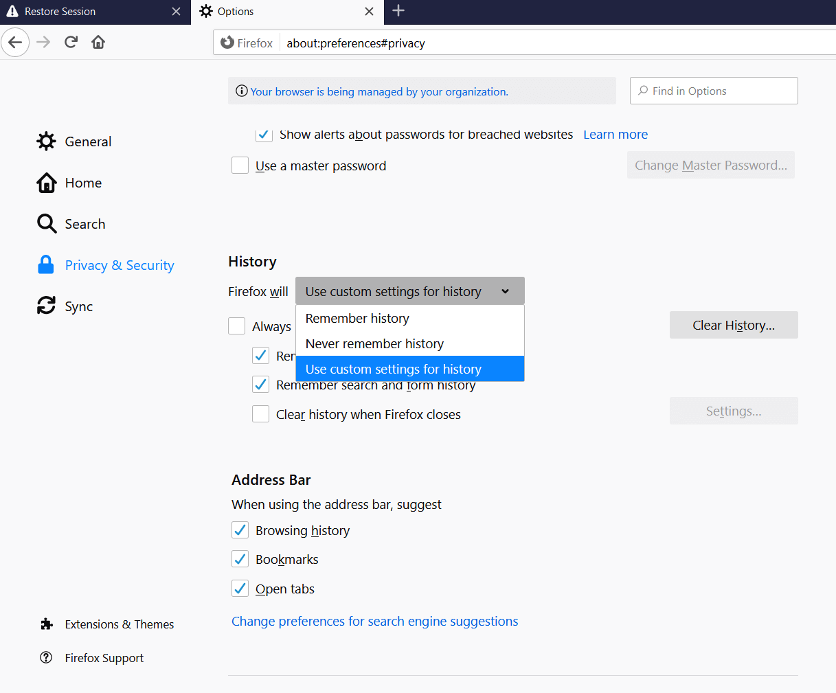Click the info icon in managed browser notice

pyautogui.click(x=241, y=91)
